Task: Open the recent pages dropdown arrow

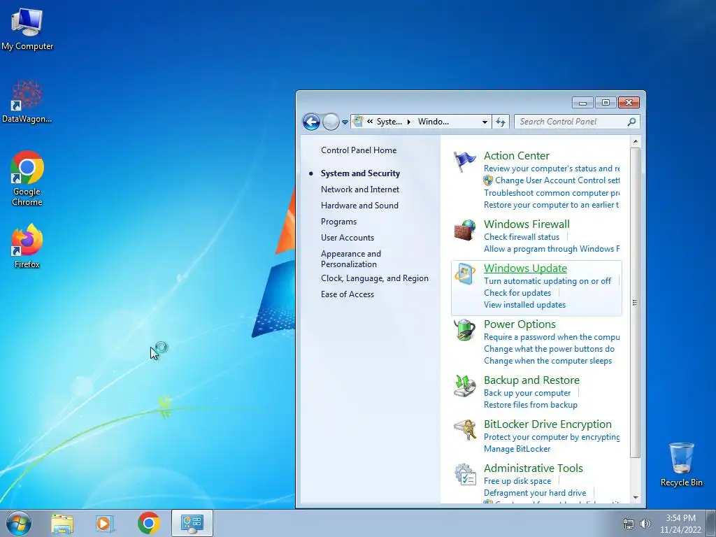Action: pos(345,122)
